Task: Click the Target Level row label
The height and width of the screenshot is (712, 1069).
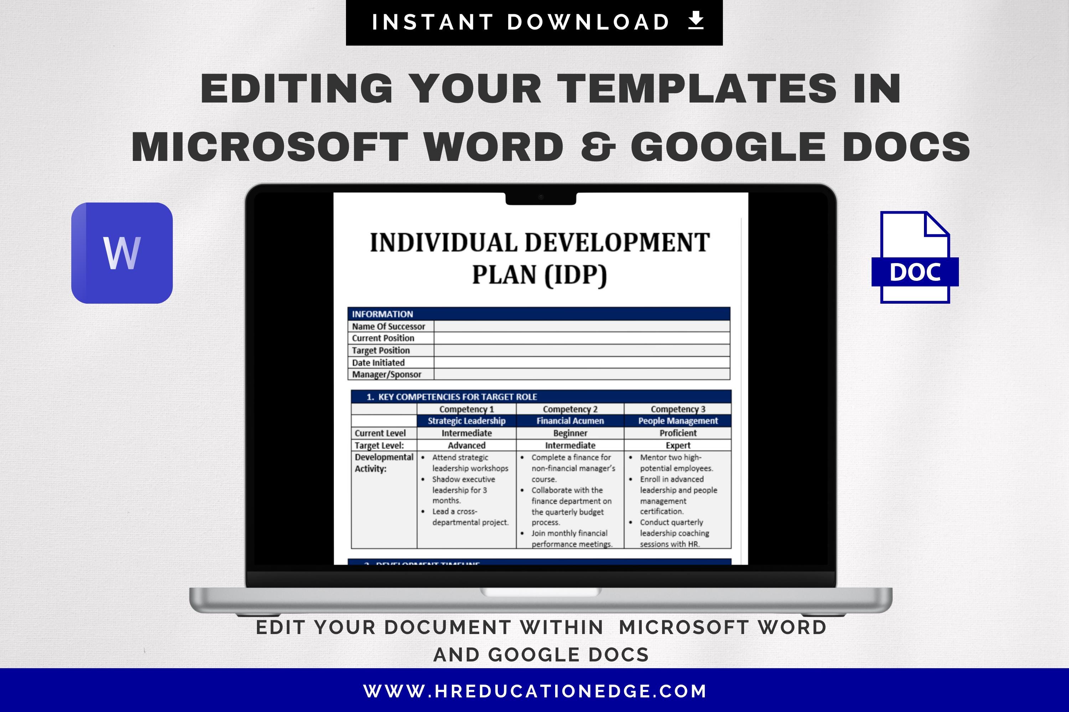Action: (379, 445)
